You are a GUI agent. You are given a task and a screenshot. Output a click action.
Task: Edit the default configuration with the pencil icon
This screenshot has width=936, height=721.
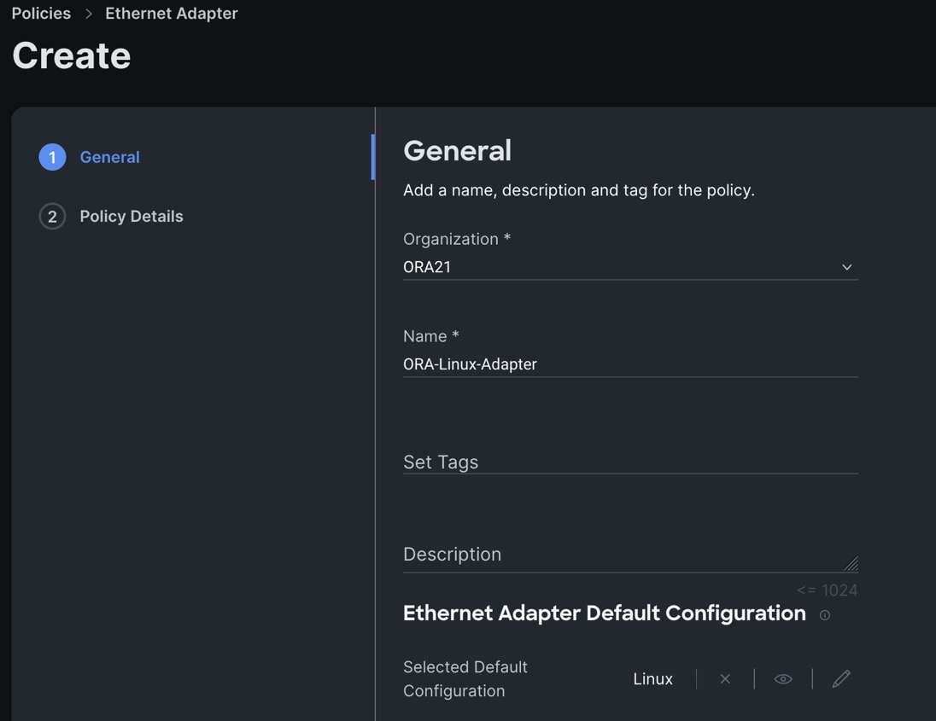pos(841,679)
